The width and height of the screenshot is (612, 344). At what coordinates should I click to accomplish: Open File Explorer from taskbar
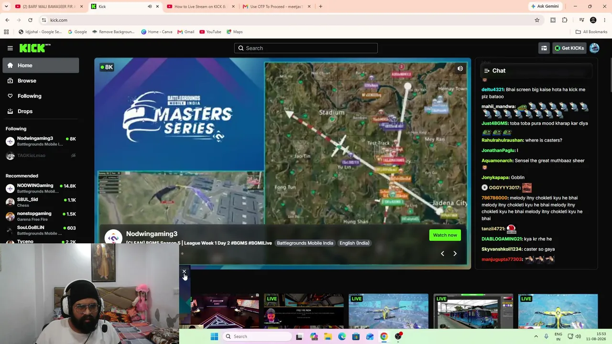pyautogui.click(x=328, y=336)
